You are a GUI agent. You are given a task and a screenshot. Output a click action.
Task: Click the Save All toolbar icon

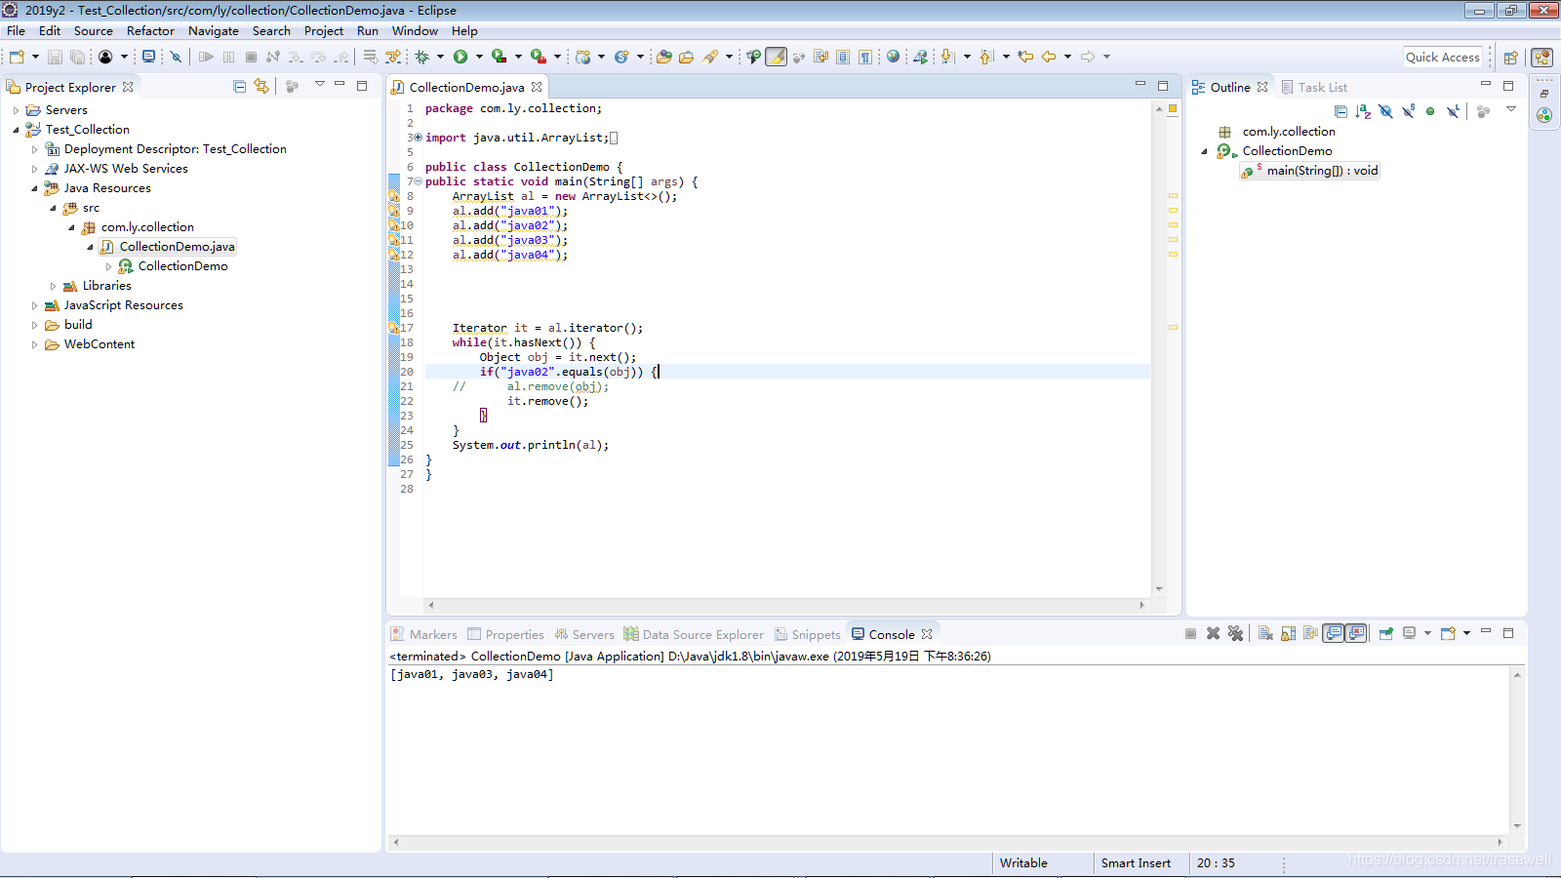point(77,57)
